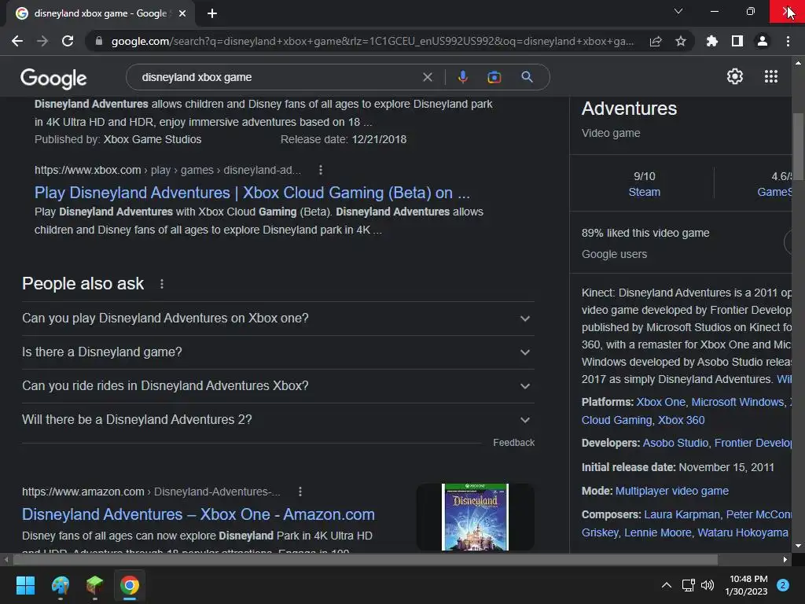Open the Lennie Moore composer link

pos(658,532)
